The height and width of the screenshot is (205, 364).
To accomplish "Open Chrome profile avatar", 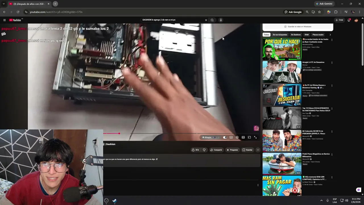I will coord(353,12).
